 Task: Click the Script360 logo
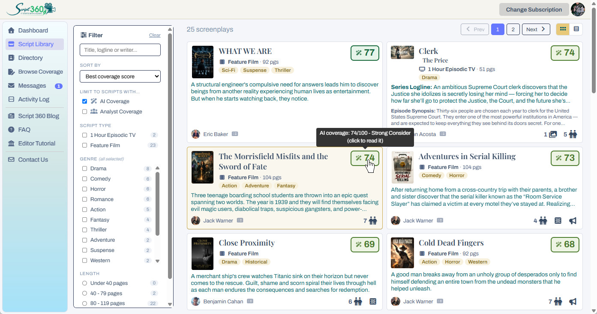click(31, 9)
